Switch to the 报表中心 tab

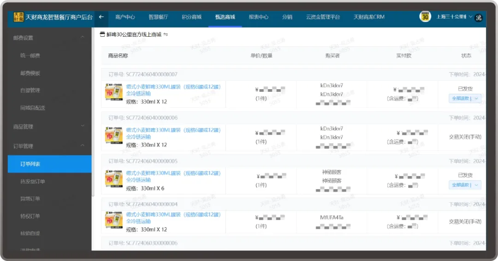[x=258, y=17]
